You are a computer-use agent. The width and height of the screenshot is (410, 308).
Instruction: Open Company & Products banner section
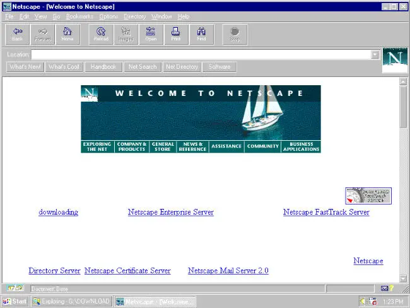pos(132,146)
